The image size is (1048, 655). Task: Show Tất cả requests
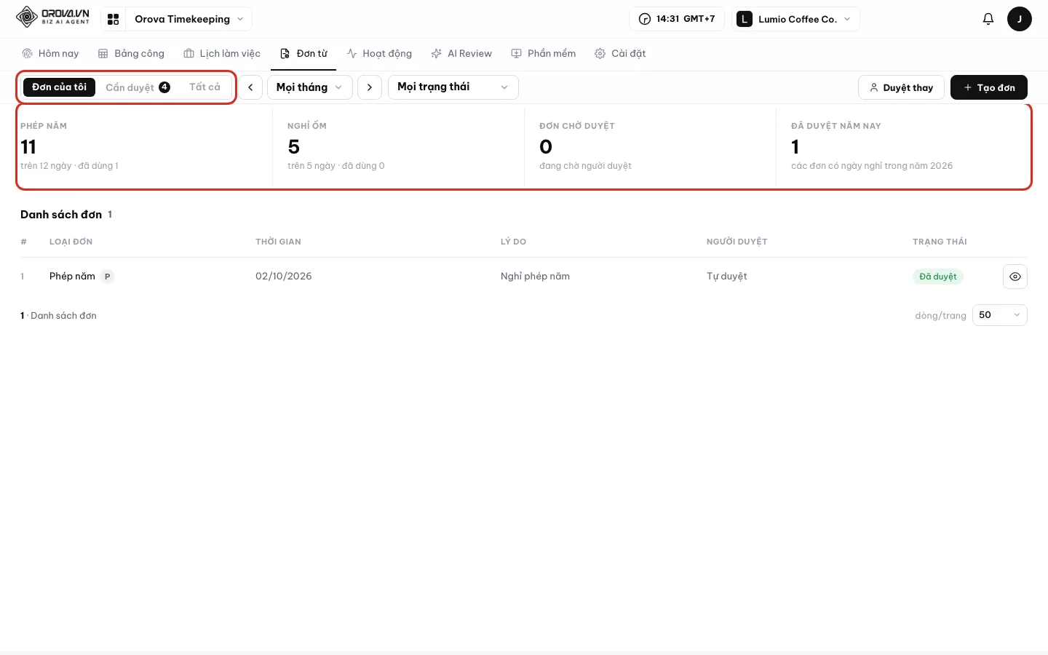tap(205, 87)
